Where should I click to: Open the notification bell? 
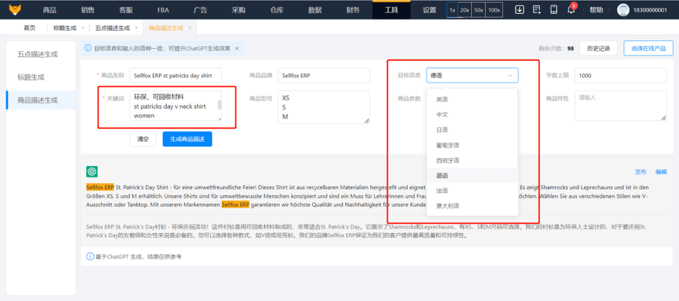click(x=571, y=9)
